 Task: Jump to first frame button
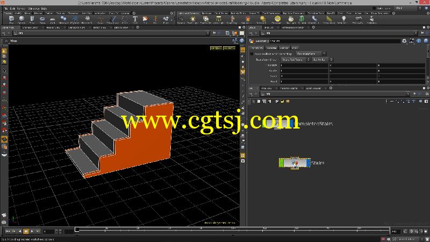pyautogui.click(x=8, y=231)
